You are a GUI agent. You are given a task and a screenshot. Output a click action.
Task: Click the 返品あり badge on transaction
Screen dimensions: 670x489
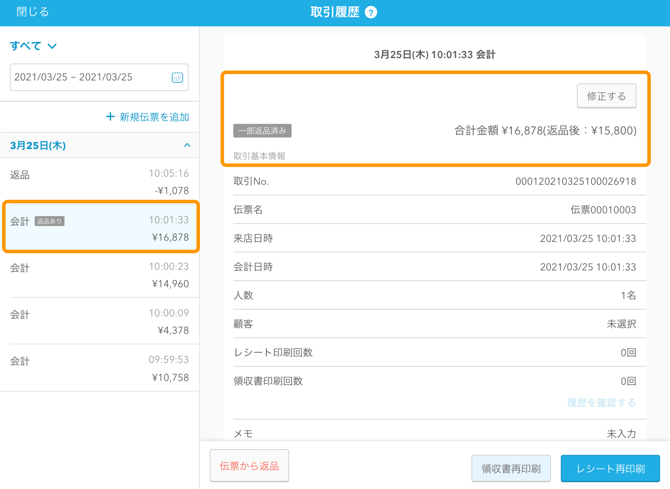pos(50,221)
